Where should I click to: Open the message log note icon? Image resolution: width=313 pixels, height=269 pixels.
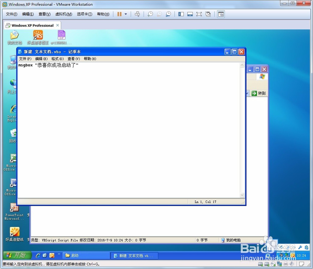pyautogui.click(x=302, y=264)
